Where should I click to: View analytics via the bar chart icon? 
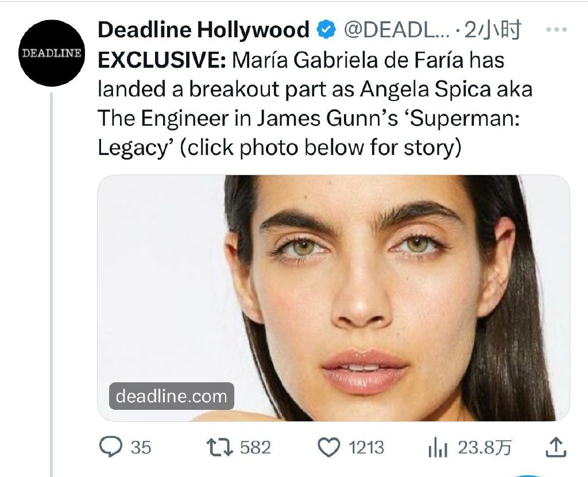pyautogui.click(x=438, y=448)
